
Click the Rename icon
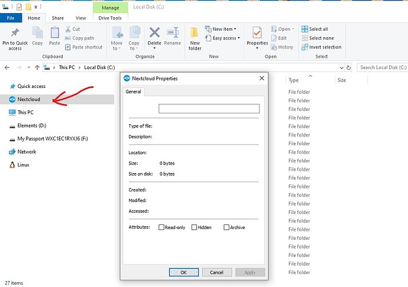pos(173,33)
